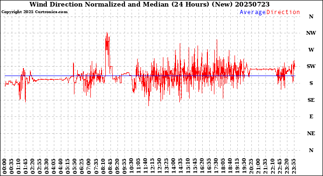Click the 21:35 time label
The width and height of the screenshot is (323, 176).
coord(265,166)
